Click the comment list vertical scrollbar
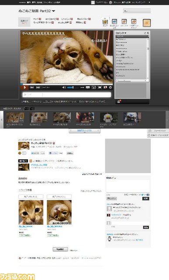Viewport: 169px width, 280px height. coord(148,58)
